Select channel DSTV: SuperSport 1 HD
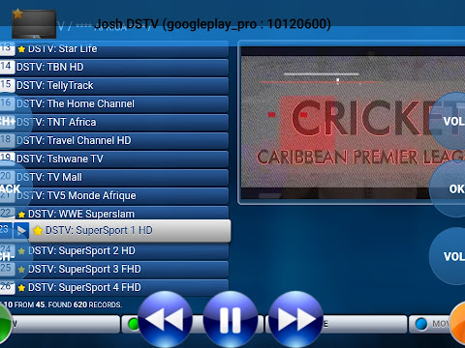This screenshot has height=348, width=465. pyautogui.click(x=115, y=231)
